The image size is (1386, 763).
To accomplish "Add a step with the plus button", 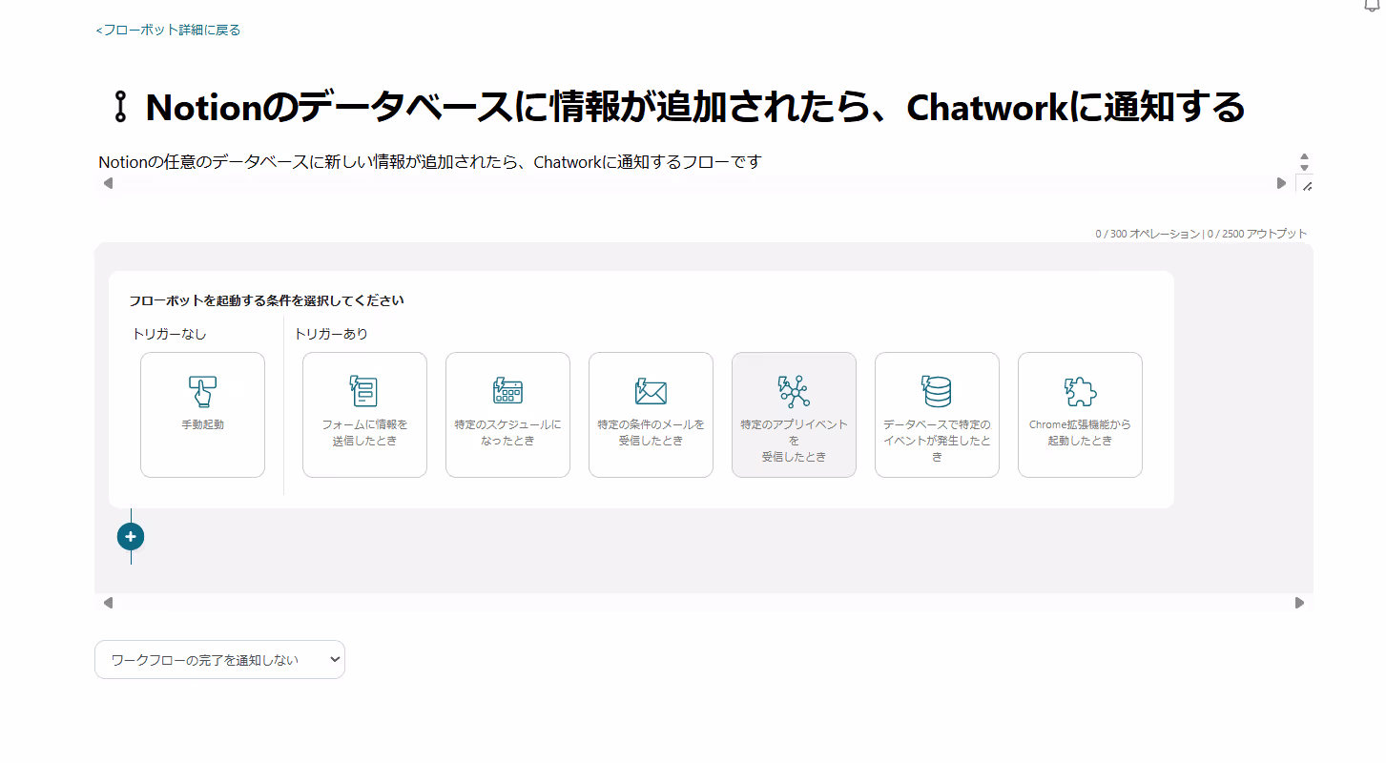I will 131,537.
